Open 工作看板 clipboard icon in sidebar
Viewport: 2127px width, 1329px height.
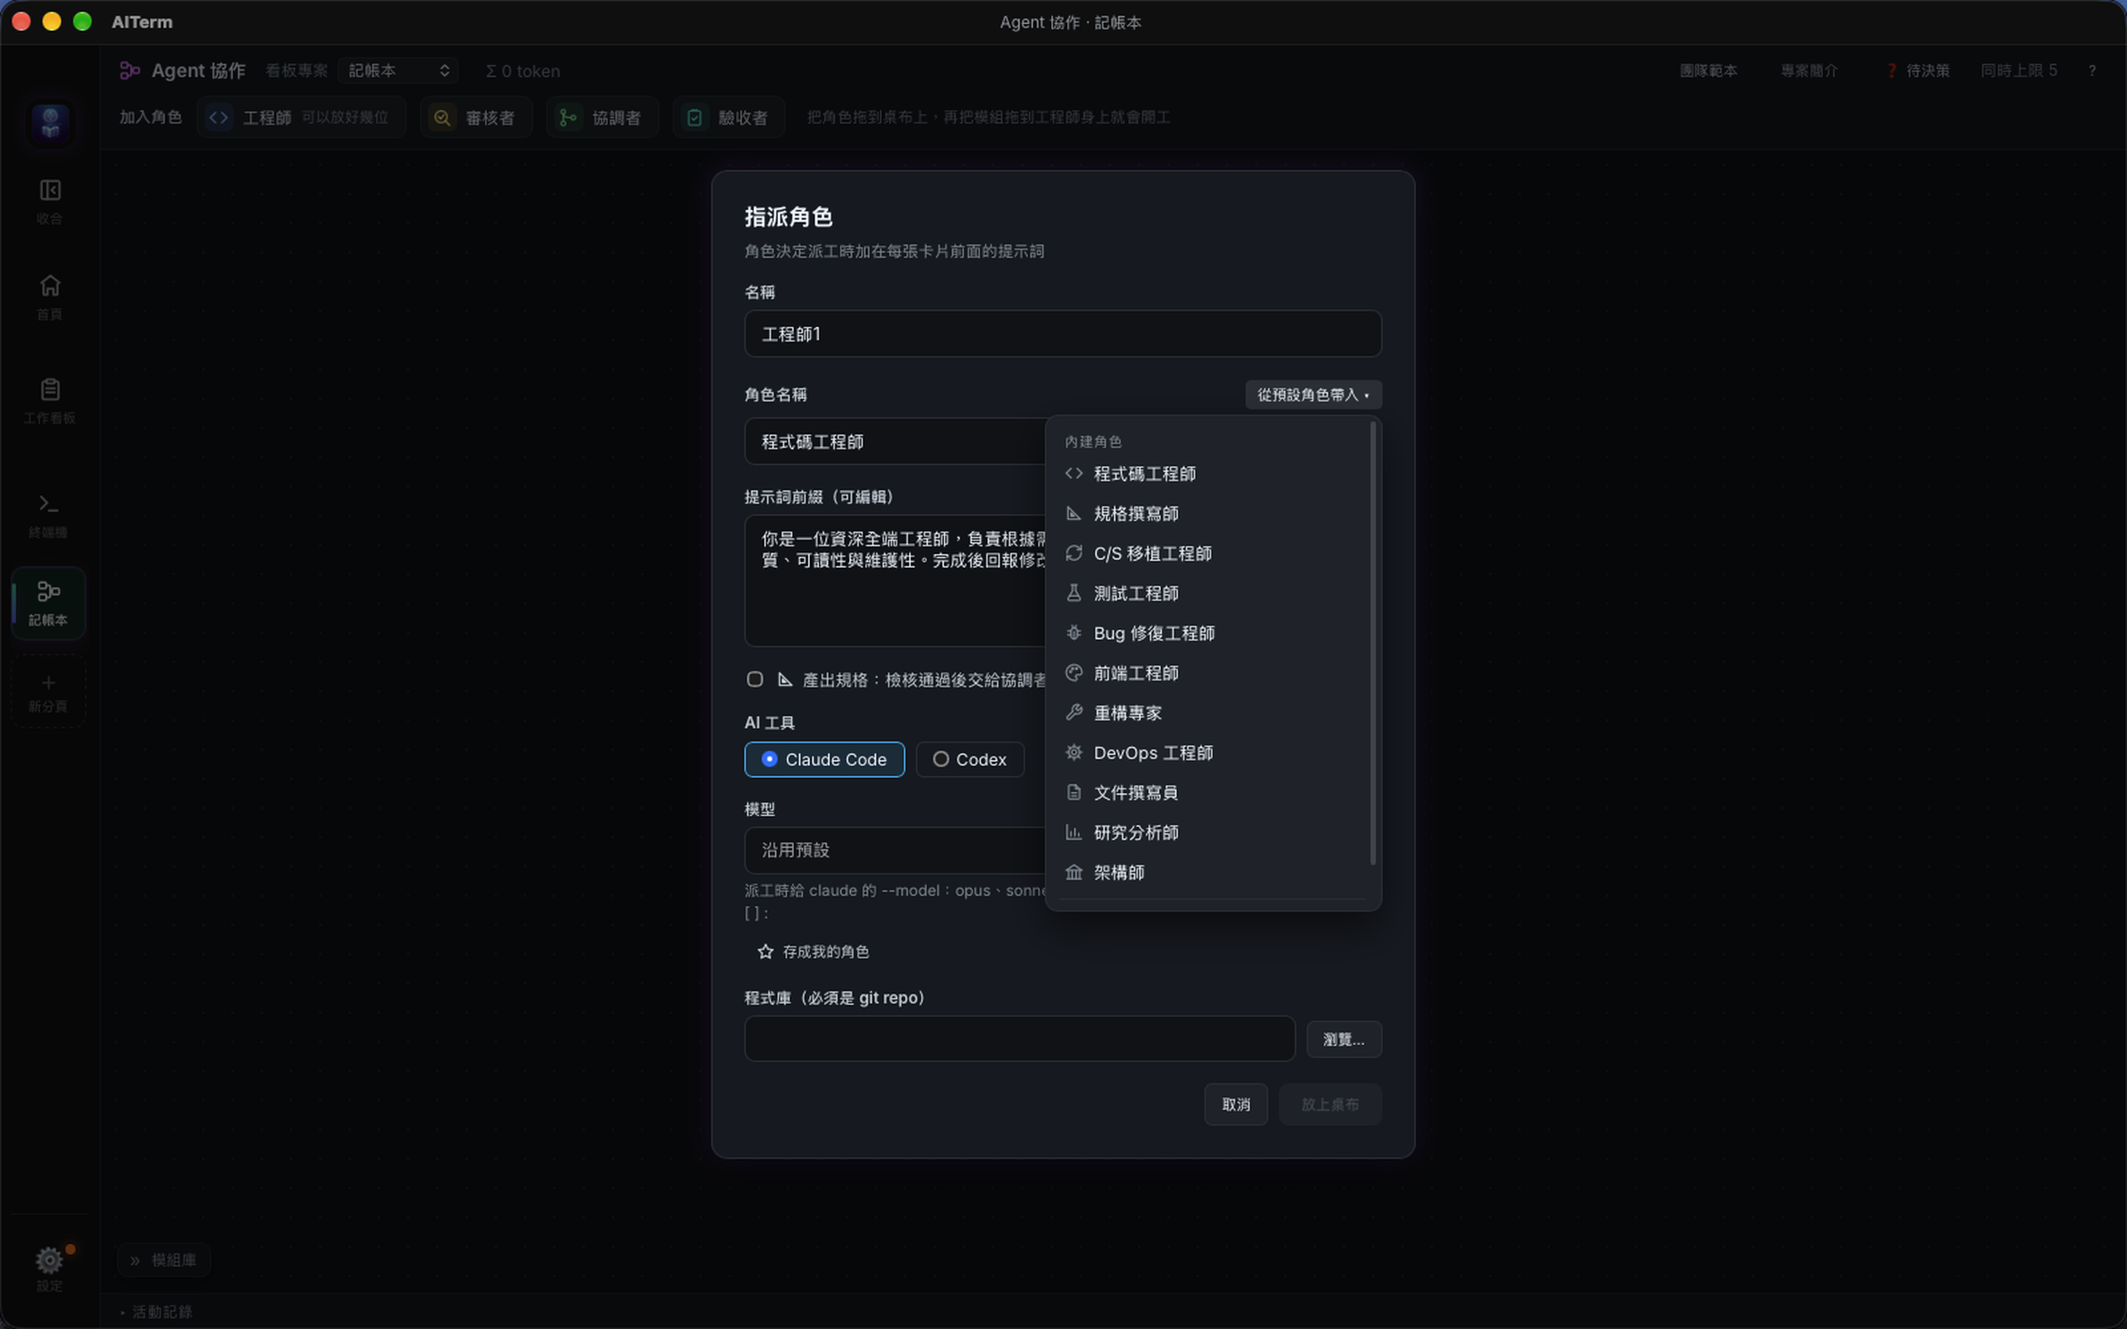pyautogui.click(x=50, y=389)
